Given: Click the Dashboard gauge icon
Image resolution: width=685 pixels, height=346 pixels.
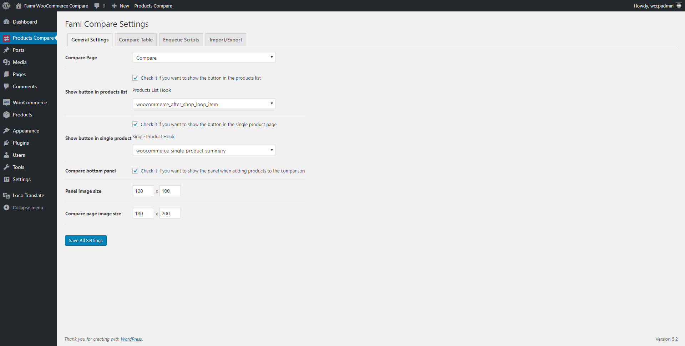Looking at the screenshot, I should coord(6,22).
